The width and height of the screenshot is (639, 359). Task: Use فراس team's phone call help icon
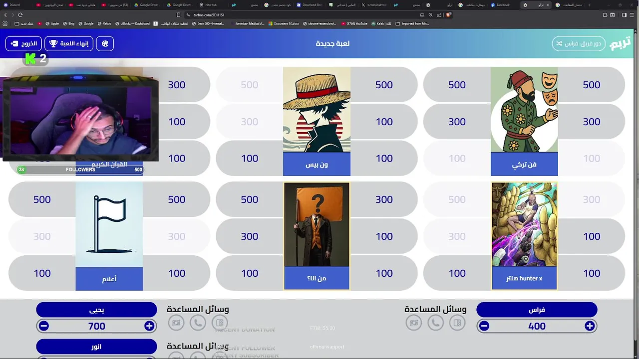[435, 323]
